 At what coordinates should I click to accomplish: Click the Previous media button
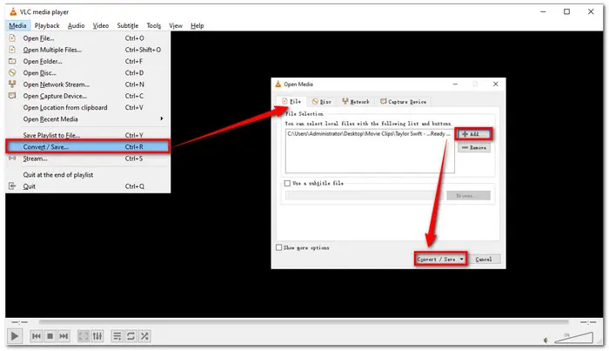click(37, 336)
